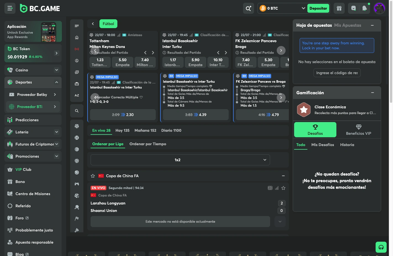The width and height of the screenshot is (393, 256).
Task: Select the racing flag sport icon
Action: 77,219
